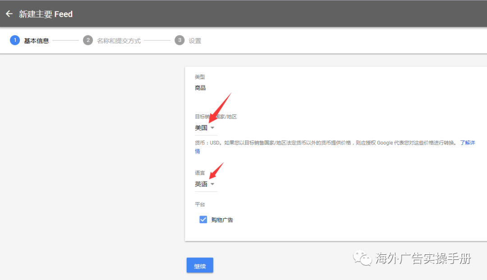Click the back arrow in the header
The image size is (487, 280).
coord(9,14)
